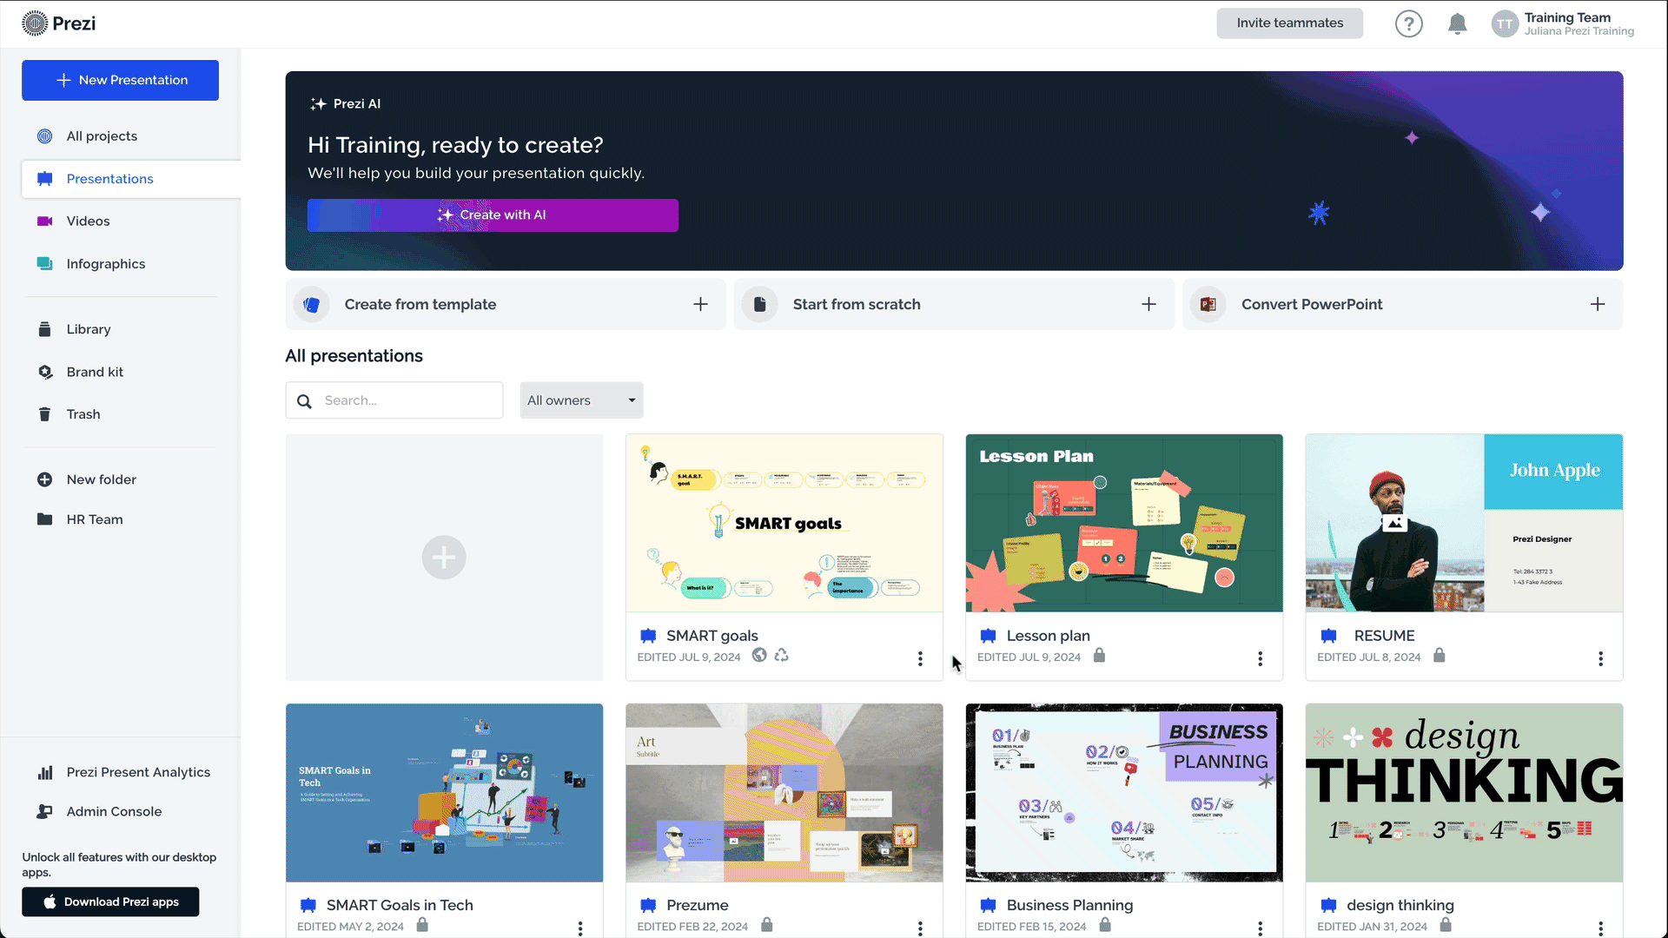The width and height of the screenshot is (1668, 938).
Task: Open the notifications bell
Action: click(1457, 23)
